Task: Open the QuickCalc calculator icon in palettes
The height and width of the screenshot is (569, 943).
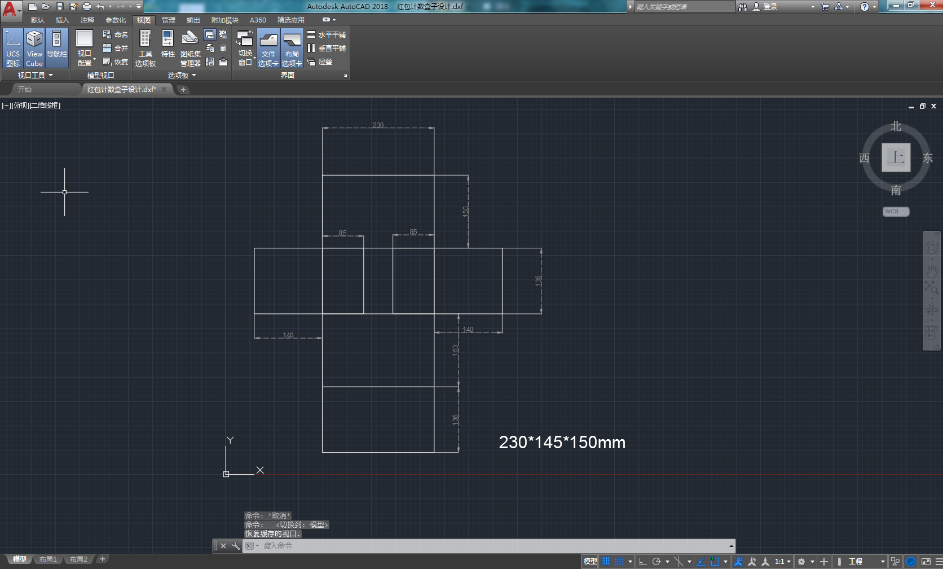Action: pos(223,48)
